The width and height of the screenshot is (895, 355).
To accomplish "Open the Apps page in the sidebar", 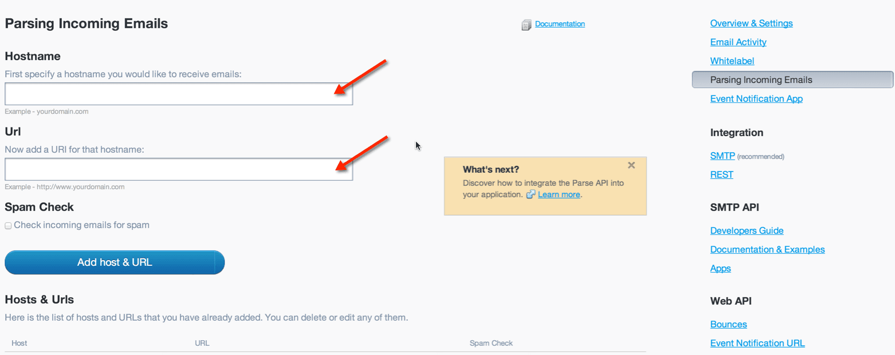I will pyautogui.click(x=720, y=268).
